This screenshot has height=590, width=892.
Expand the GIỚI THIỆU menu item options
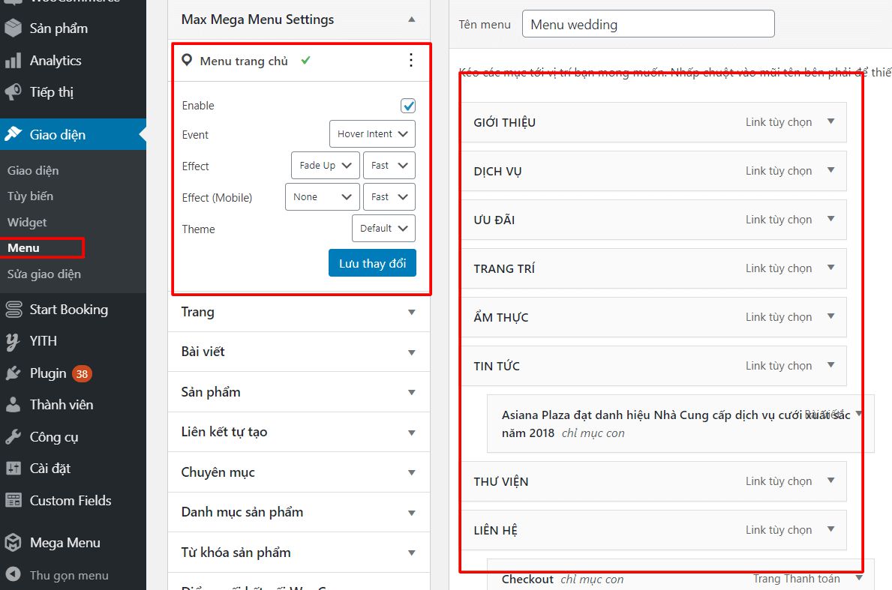[x=831, y=121]
